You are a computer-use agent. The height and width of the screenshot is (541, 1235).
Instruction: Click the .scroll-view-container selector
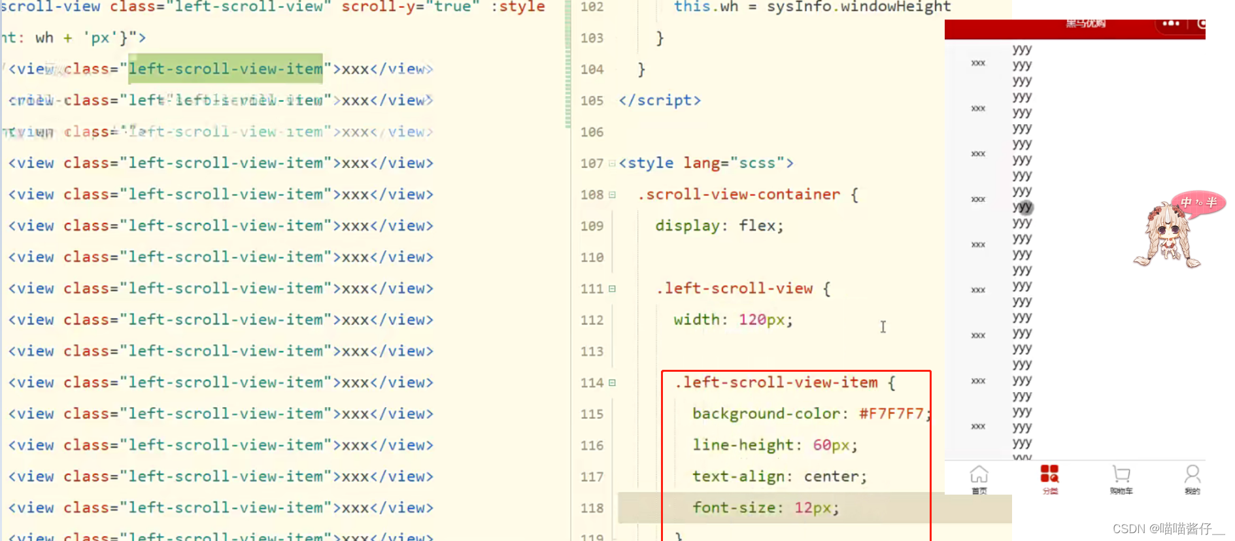click(x=739, y=195)
